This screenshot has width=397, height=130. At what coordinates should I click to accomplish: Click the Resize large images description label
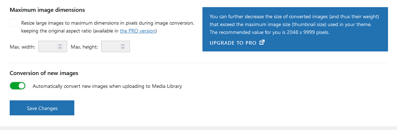108,27
